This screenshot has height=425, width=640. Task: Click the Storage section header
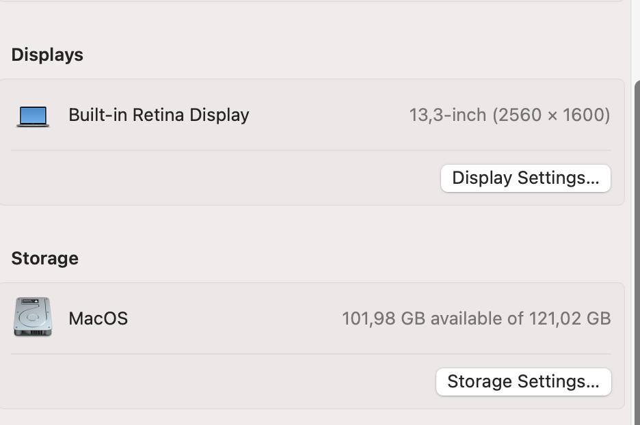[x=44, y=258]
